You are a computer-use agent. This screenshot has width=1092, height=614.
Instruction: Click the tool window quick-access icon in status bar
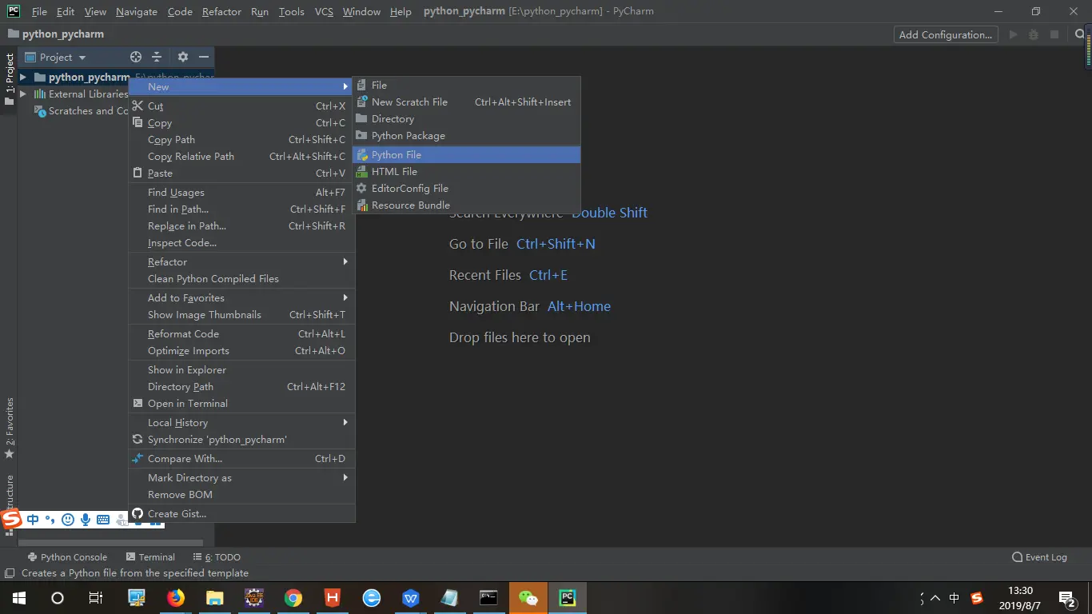tap(9, 573)
